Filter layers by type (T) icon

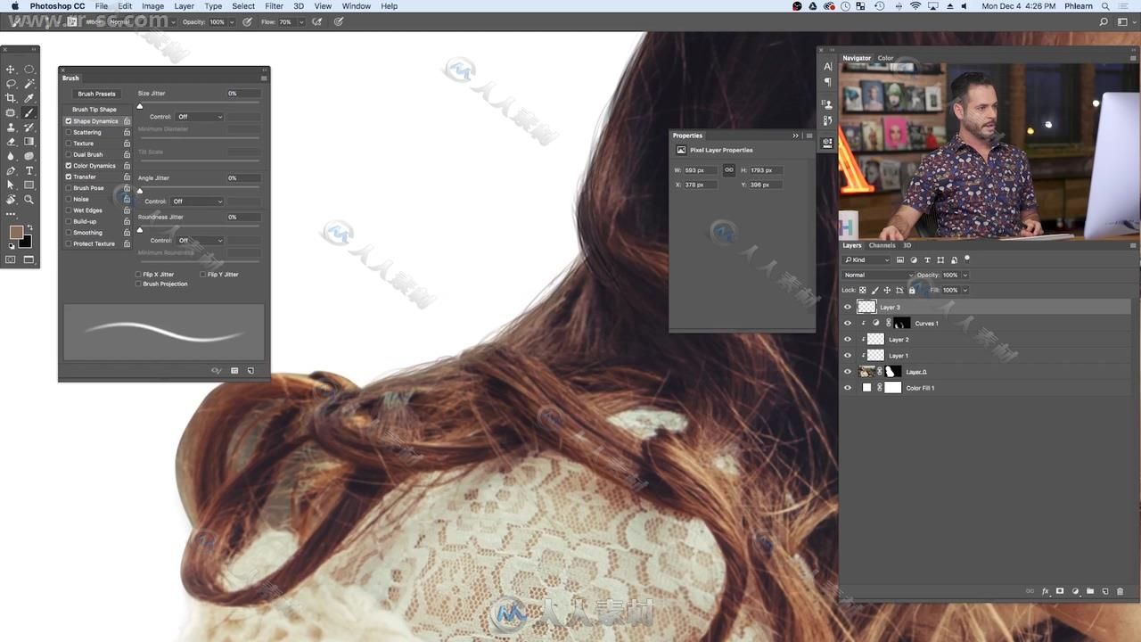pyautogui.click(x=927, y=259)
